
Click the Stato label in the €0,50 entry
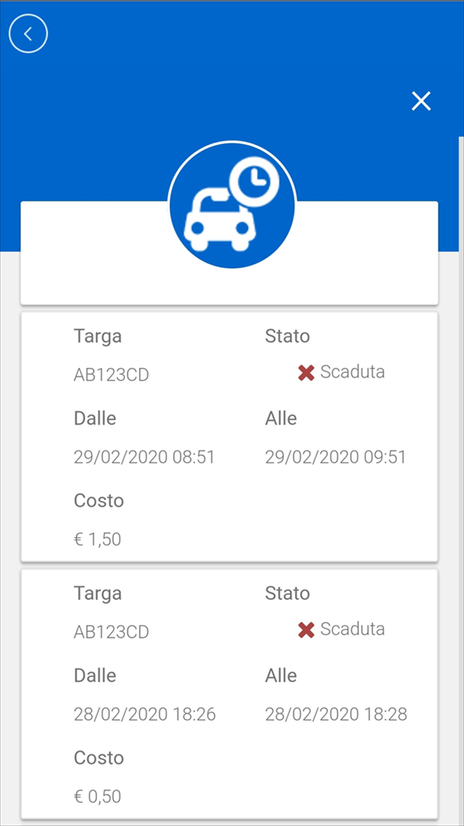(x=287, y=593)
